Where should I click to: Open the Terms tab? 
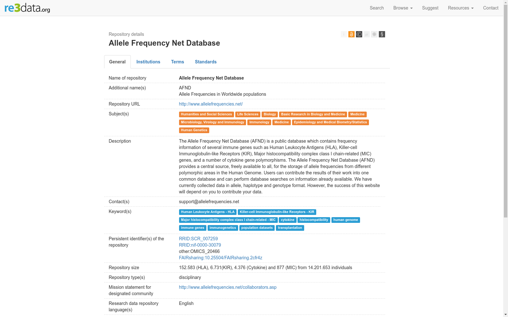point(177,62)
